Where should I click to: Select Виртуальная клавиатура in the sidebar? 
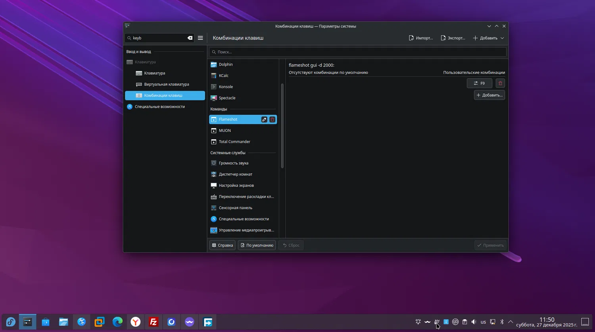tap(166, 84)
